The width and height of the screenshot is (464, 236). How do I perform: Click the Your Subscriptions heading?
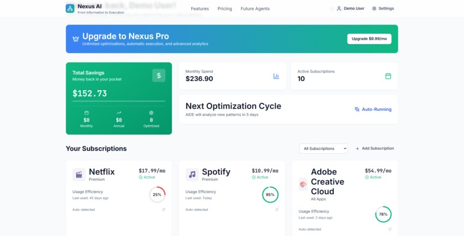tap(96, 149)
